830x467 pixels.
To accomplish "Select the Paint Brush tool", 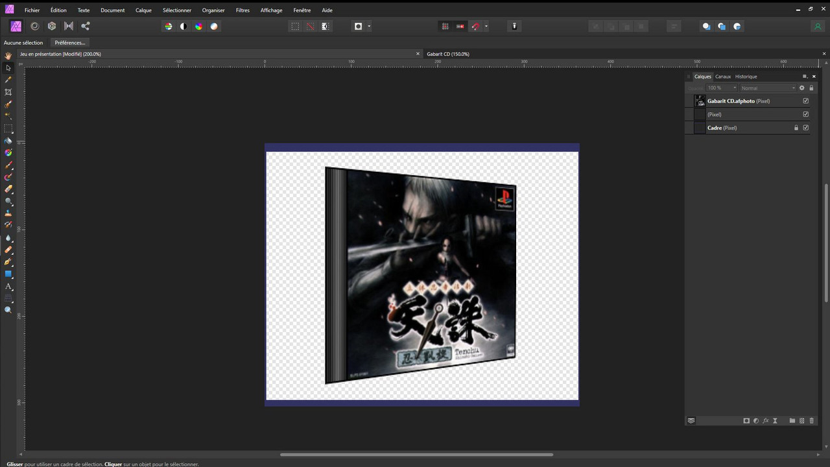I will pos(8,165).
